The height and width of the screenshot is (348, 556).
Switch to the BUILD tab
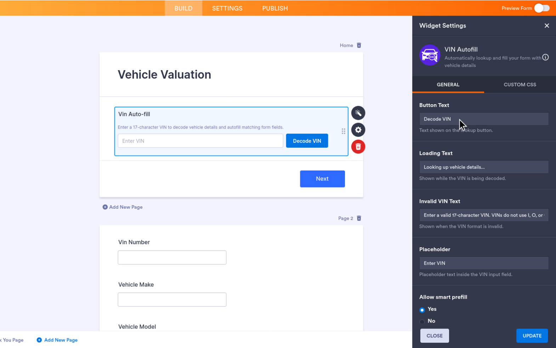[x=183, y=8]
